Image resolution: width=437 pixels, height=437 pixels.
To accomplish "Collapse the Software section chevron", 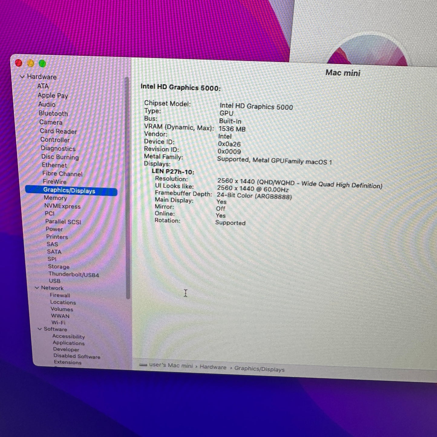I will click(x=40, y=329).
